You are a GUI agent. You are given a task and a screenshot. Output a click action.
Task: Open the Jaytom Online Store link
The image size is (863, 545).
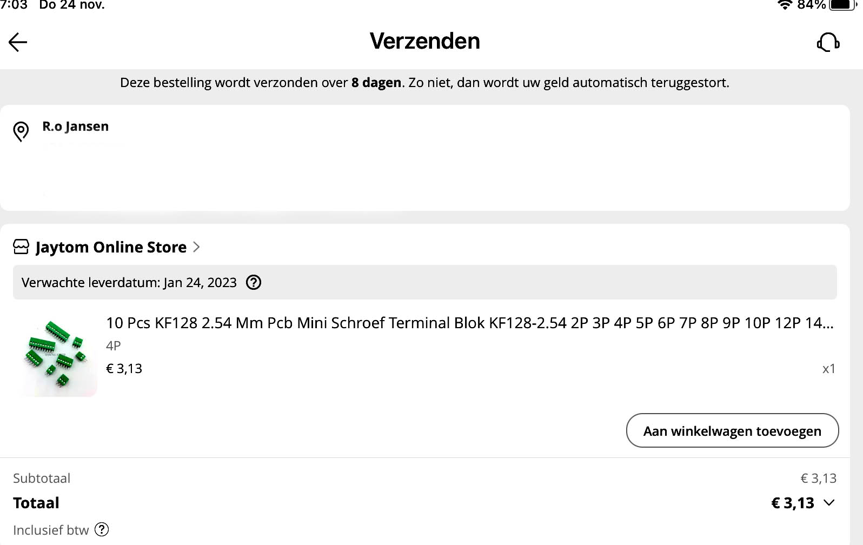click(x=111, y=247)
